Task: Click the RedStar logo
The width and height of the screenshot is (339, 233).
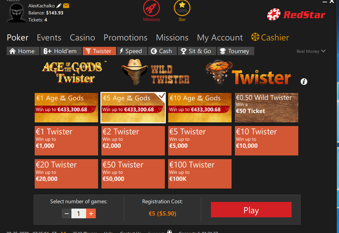Action: click(296, 15)
